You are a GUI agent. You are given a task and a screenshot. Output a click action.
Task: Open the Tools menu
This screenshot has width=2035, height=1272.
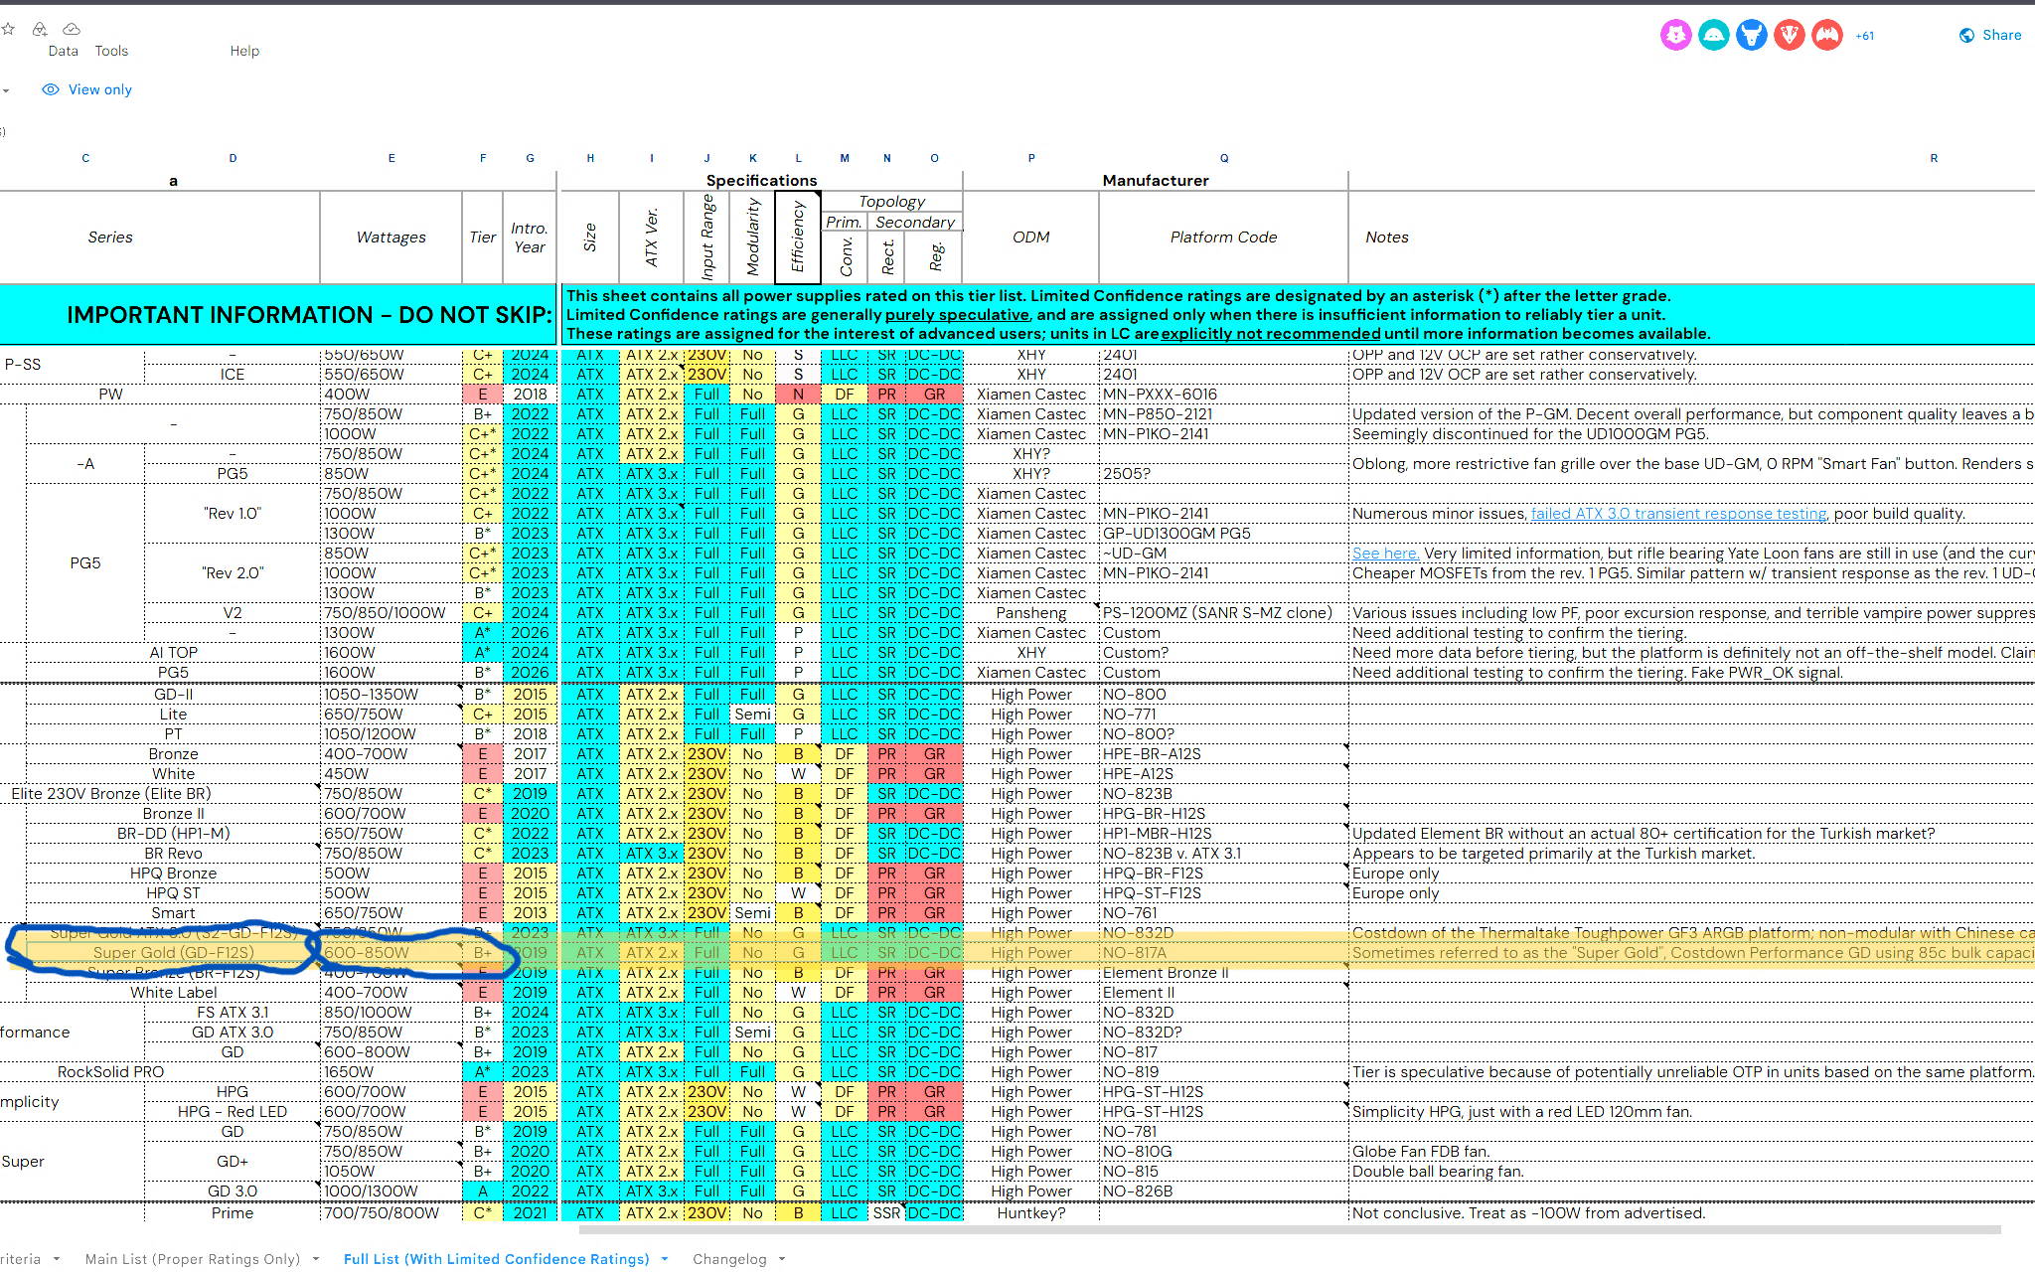(111, 51)
